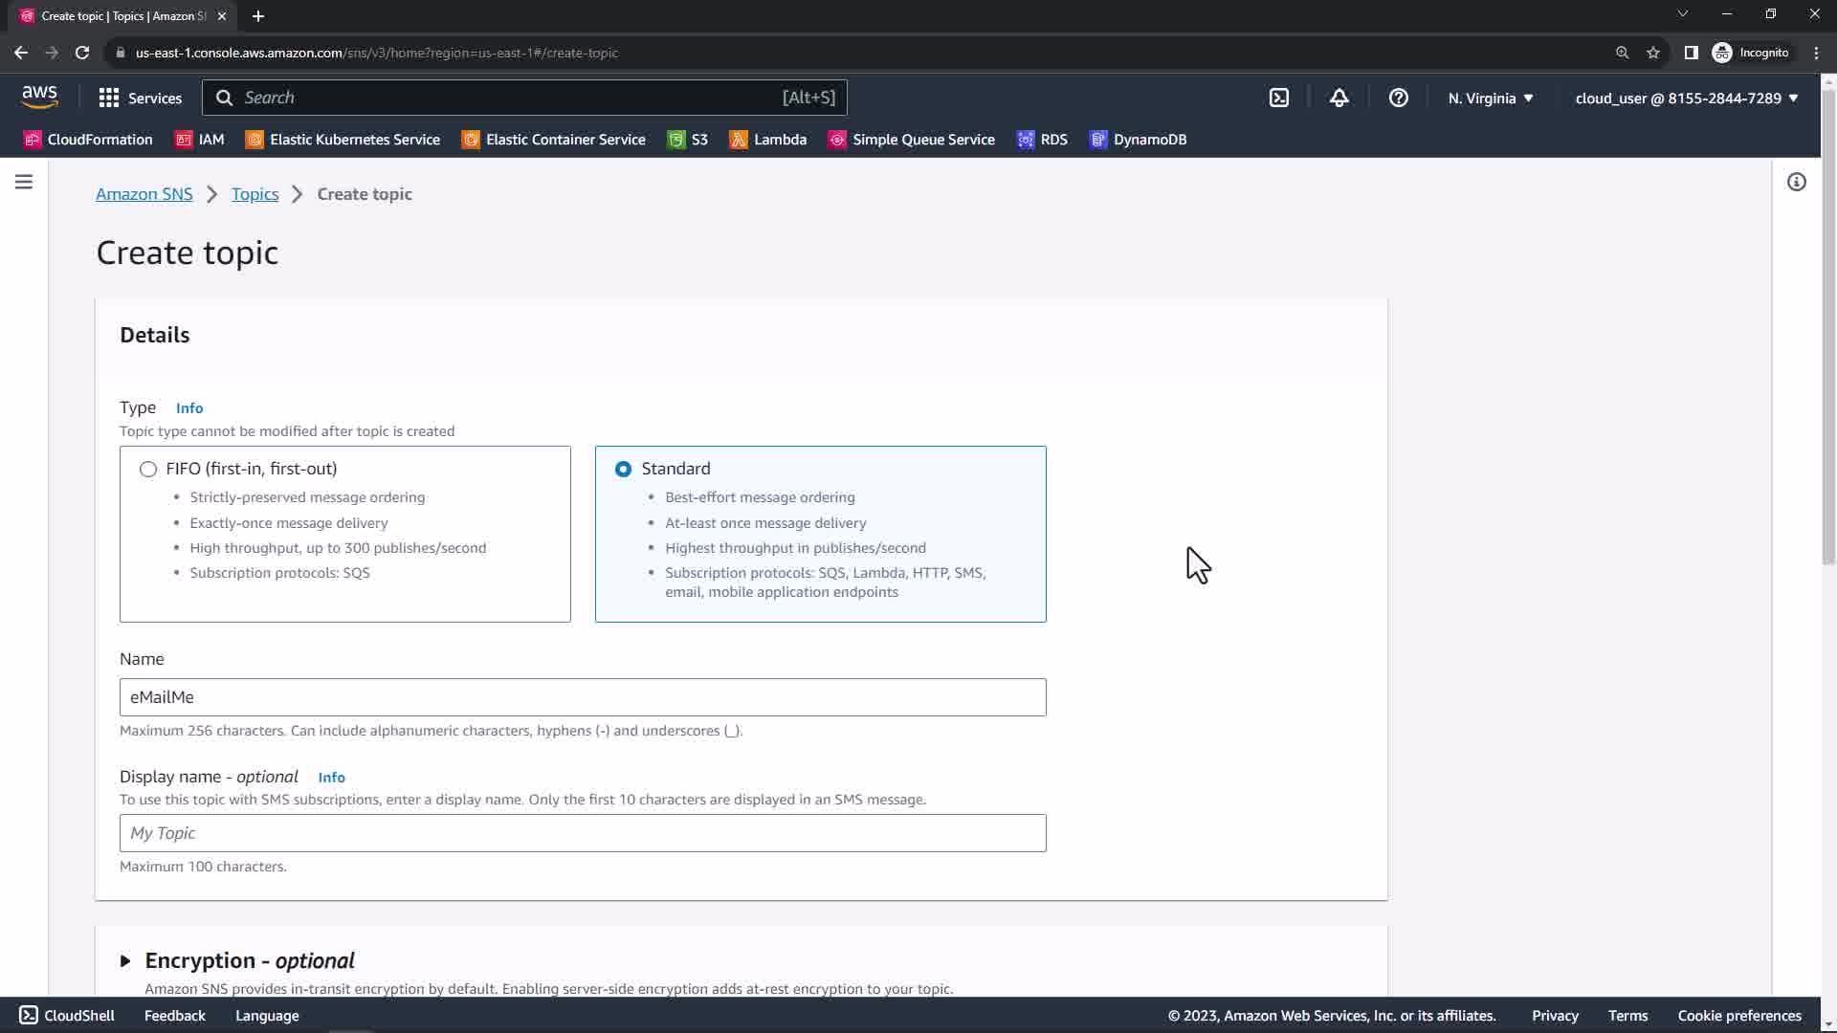Open the info panel icon at right
1837x1033 pixels.
pos(1796,182)
